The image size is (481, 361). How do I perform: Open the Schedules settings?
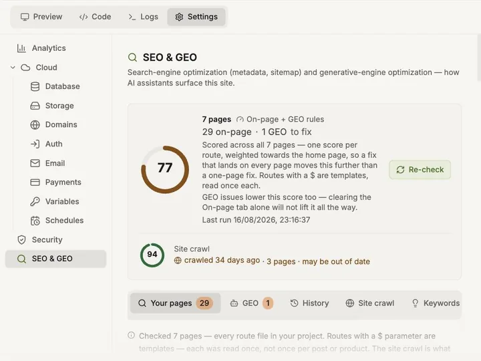[x=64, y=221]
